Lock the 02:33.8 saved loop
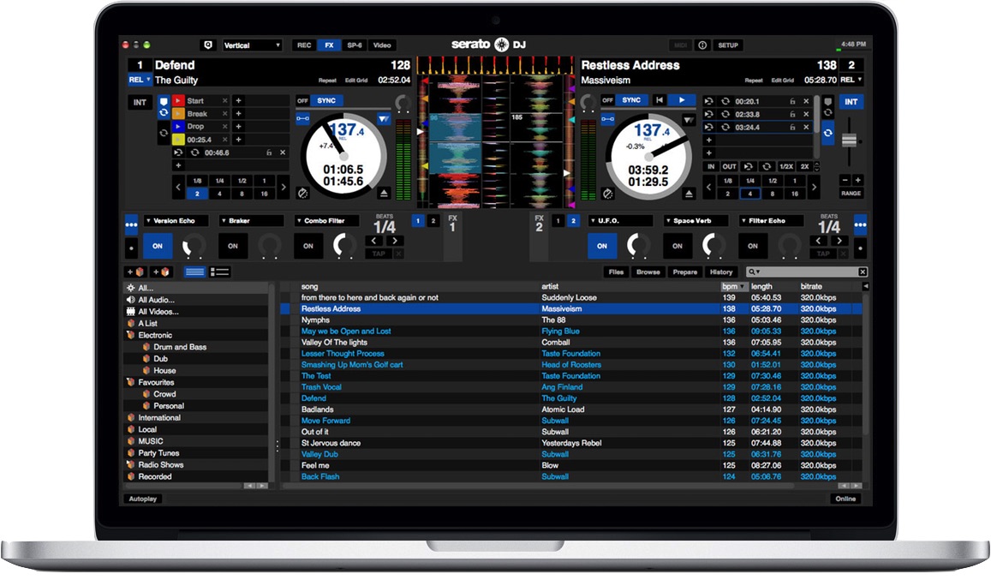Viewport: 991px width, 580px height. tap(792, 115)
